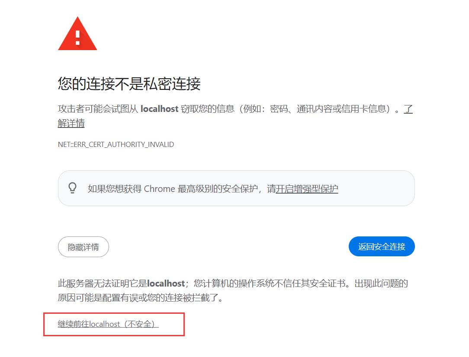Click bold localhost in the 此服务器无法证明 sentence
The image size is (469, 357).
point(166,283)
